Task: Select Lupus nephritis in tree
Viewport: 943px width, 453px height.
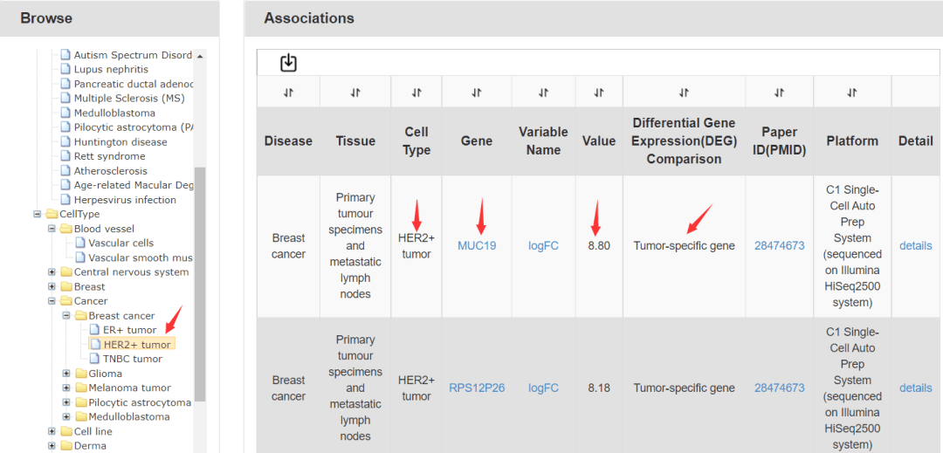Action: click(x=111, y=69)
